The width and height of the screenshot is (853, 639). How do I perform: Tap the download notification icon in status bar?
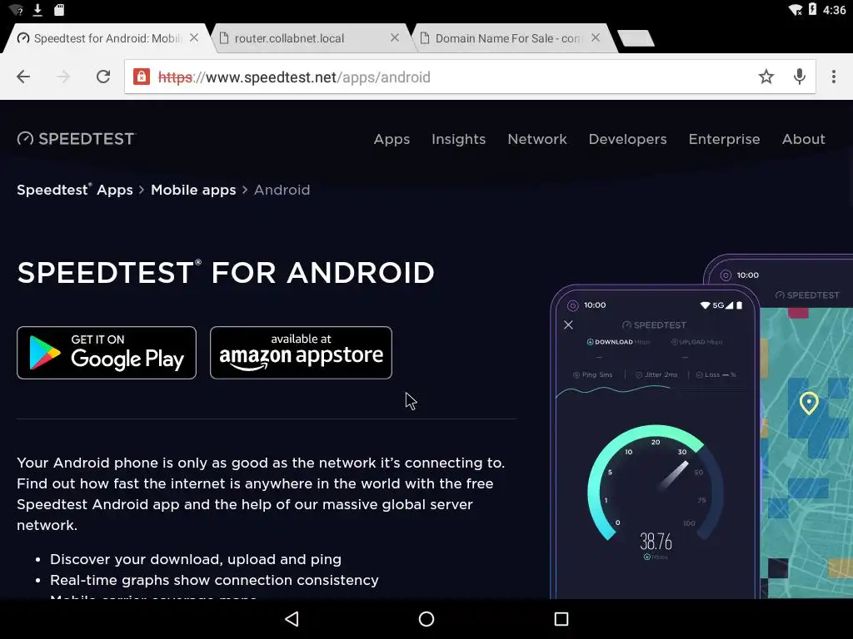click(37, 10)
